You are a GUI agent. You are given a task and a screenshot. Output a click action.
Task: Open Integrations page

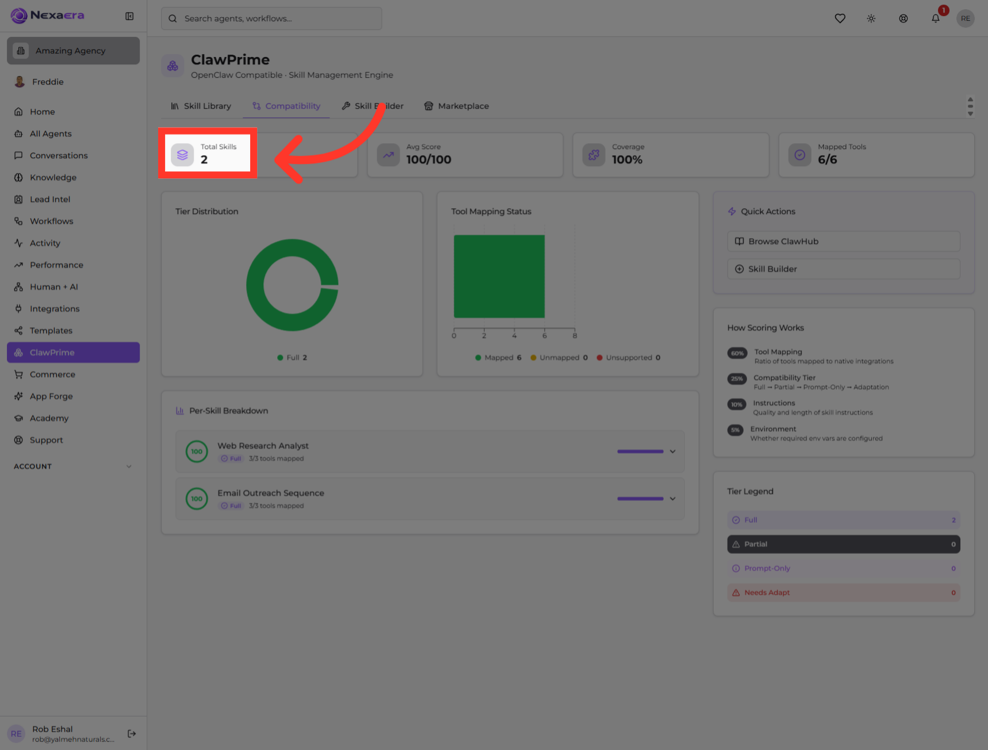73,309
